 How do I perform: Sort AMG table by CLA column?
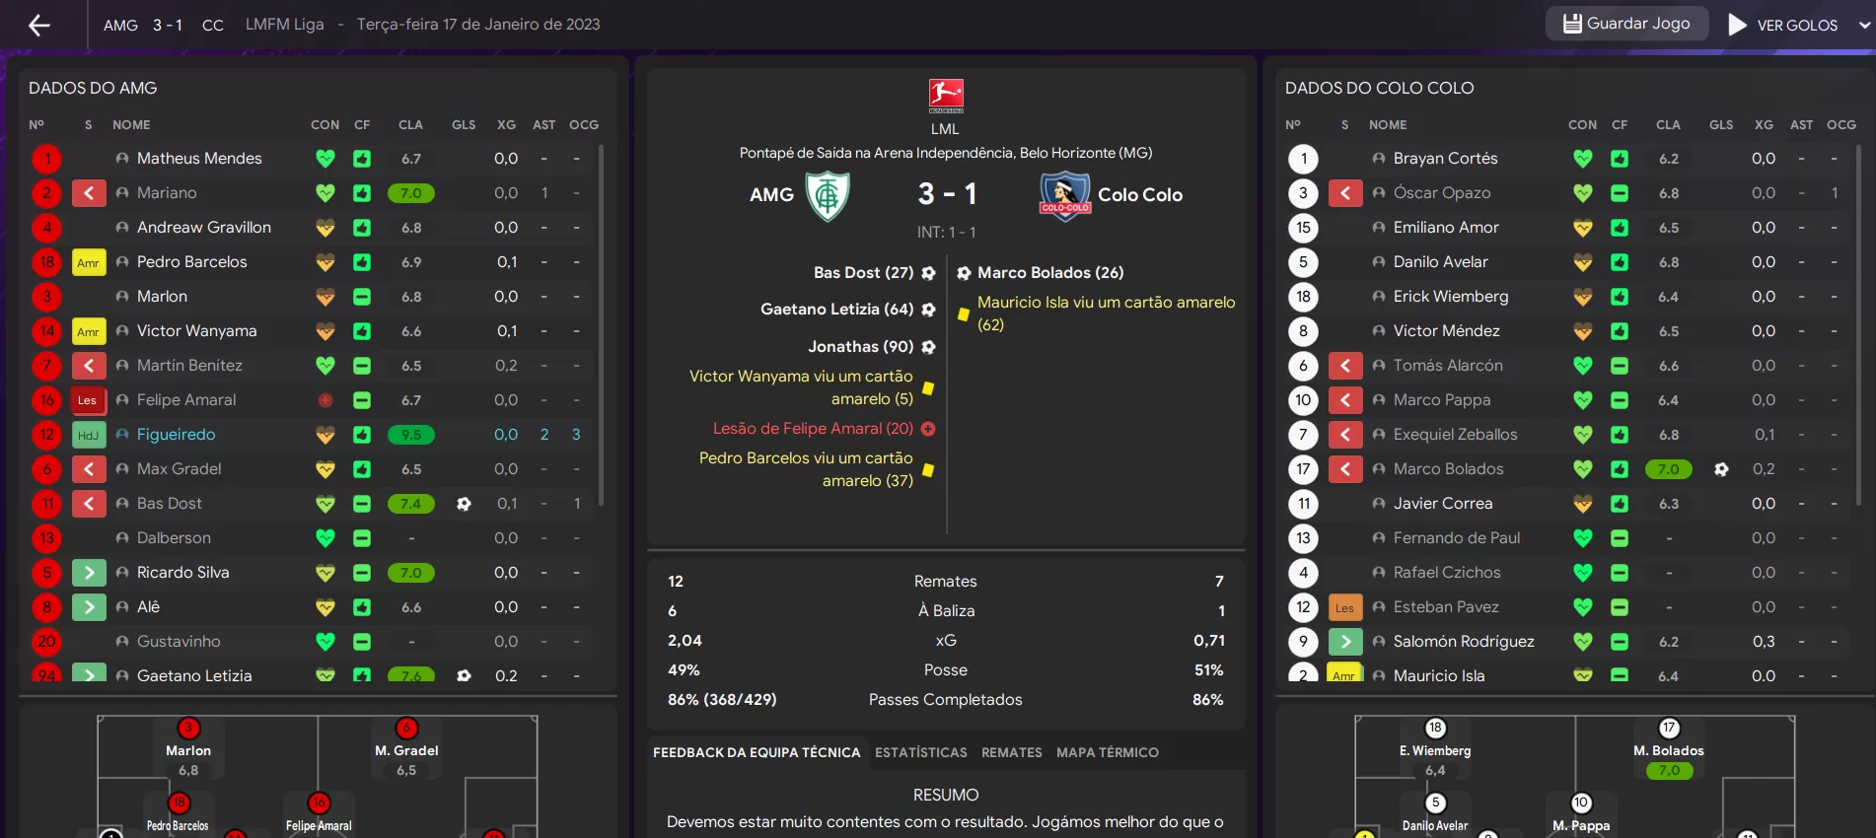coord(410,125)
